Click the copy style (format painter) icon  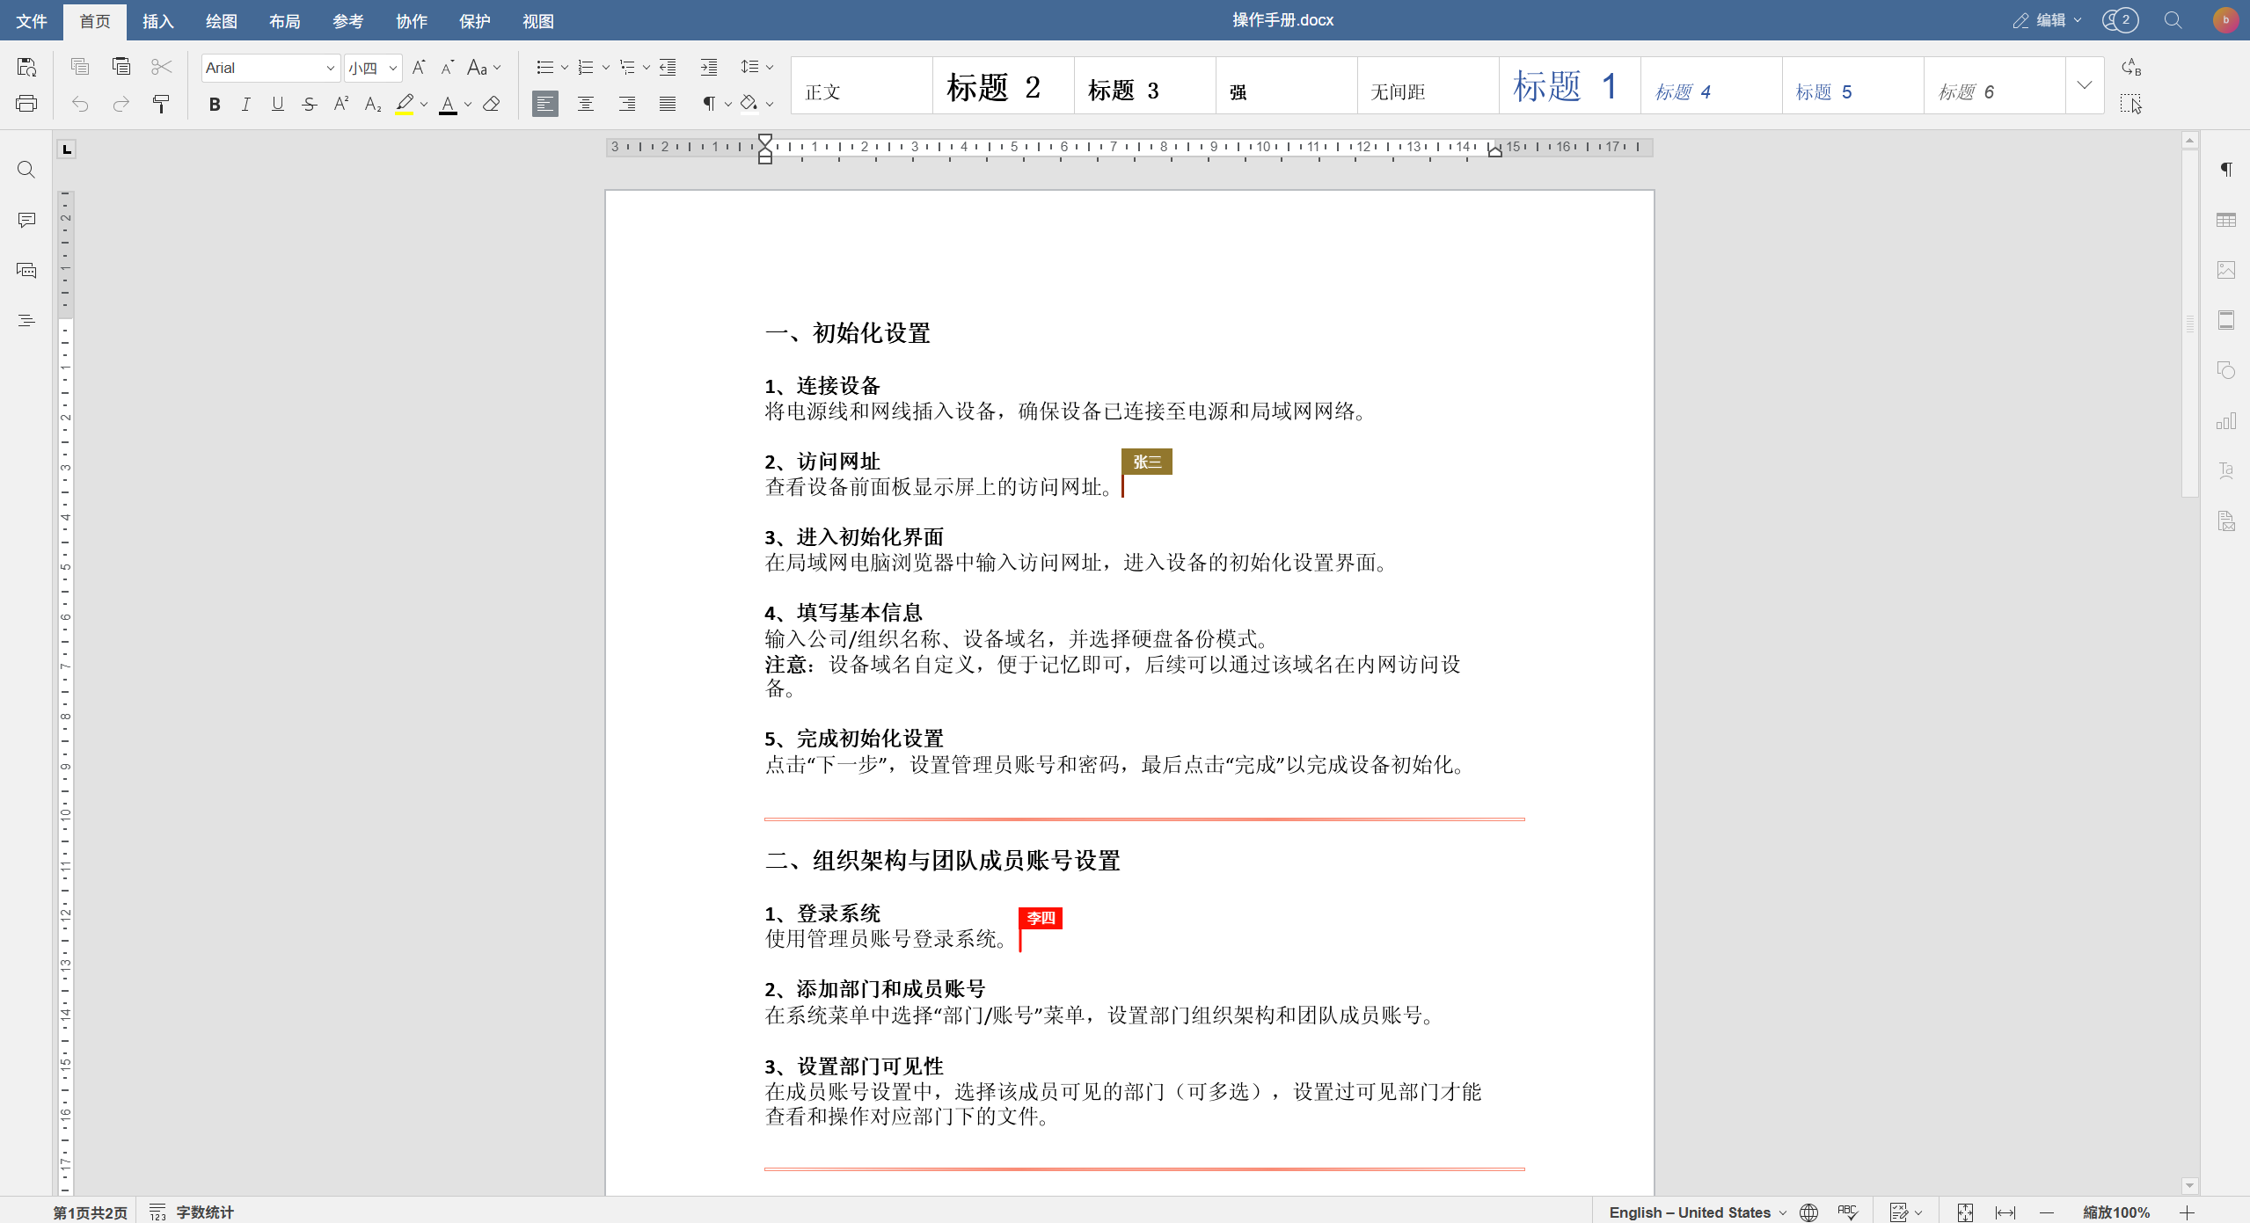pyautogui.click(x=161, y=105)
